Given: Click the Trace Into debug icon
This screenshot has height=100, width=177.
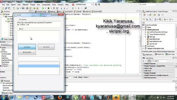Looking at the screenshot, I should (61, 8).
